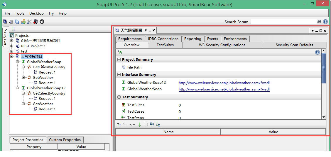Switch to the Requirements tab
The image size is (331, 157).
pos(130,39)
